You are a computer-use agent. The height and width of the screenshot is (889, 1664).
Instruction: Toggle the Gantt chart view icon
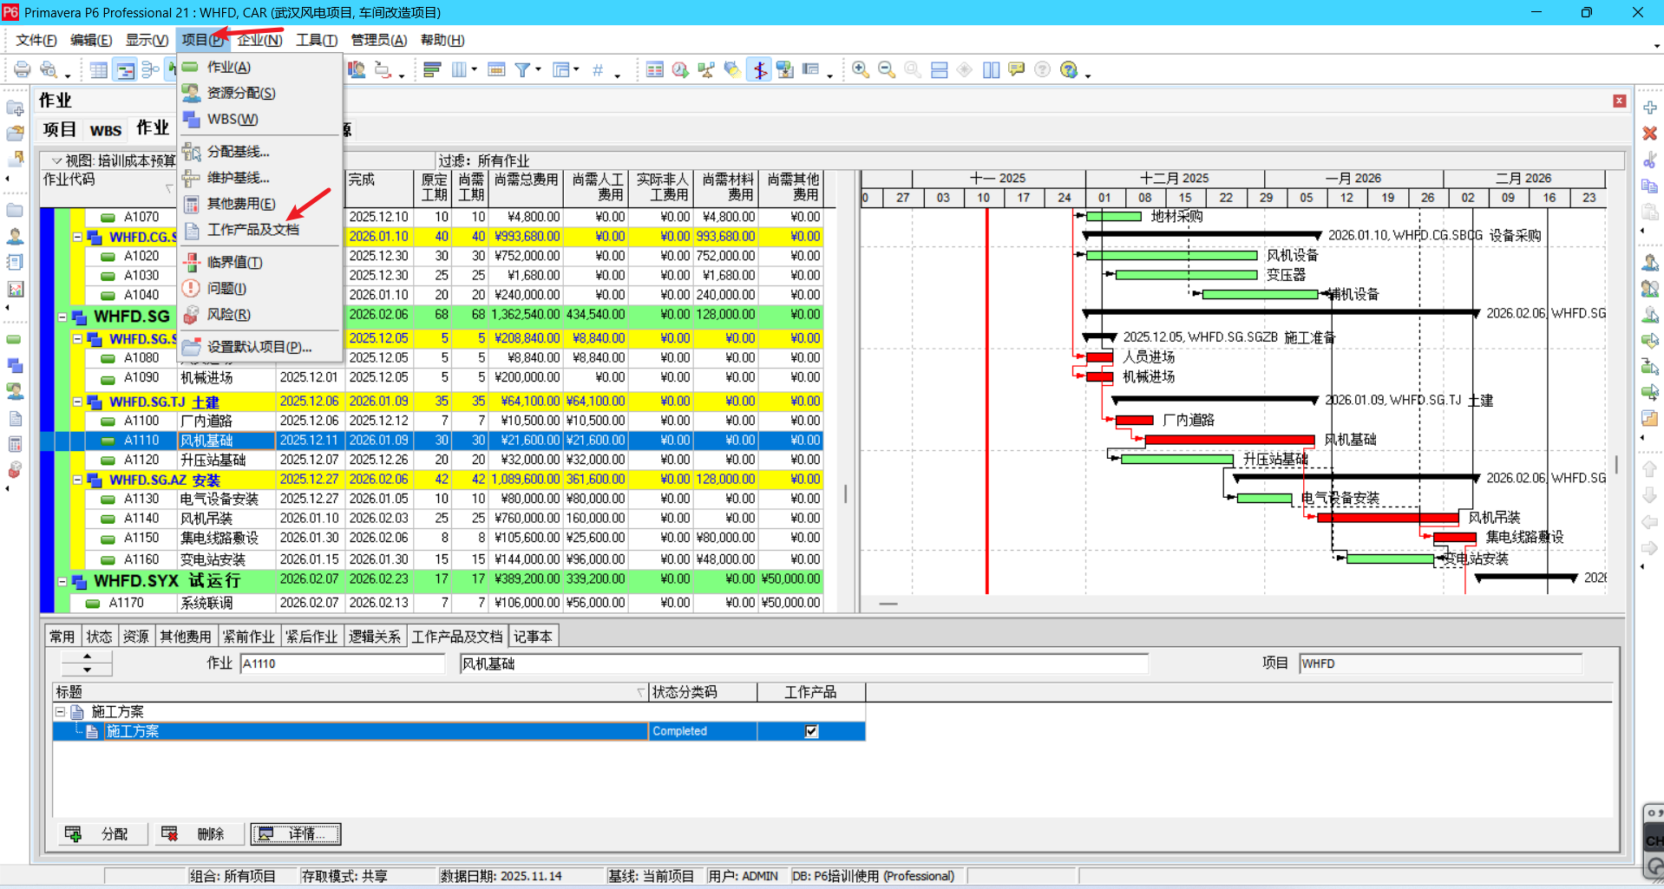[125, 70]
